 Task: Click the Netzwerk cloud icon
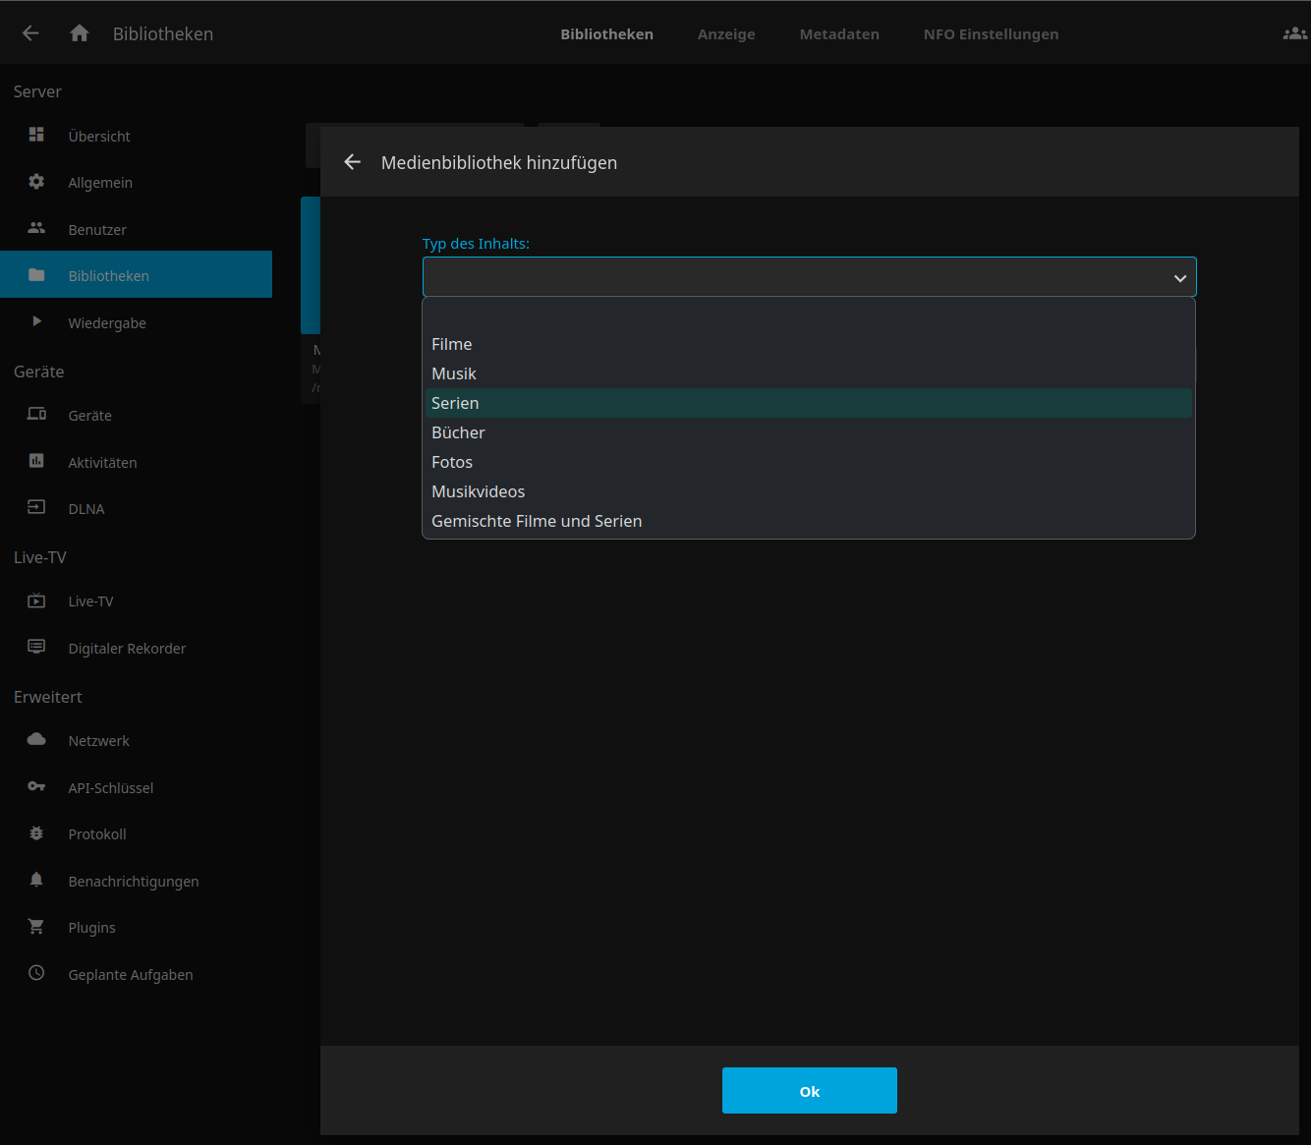[x=36, y=739]
